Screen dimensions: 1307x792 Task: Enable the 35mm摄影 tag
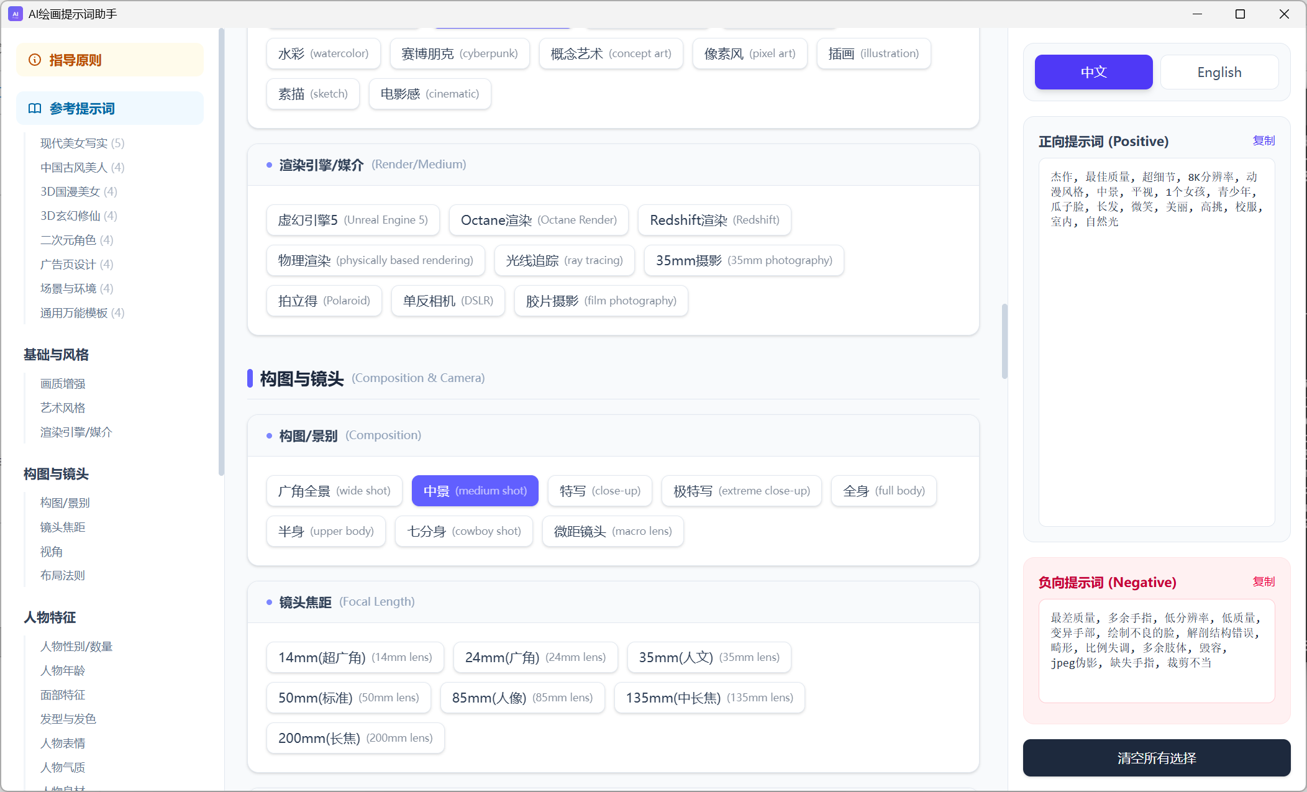pos(744,260)
